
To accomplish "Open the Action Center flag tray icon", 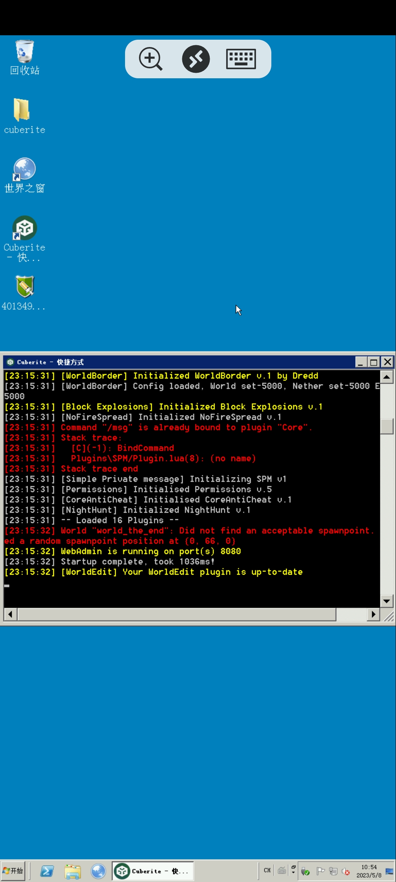I will tap(320, 871).
